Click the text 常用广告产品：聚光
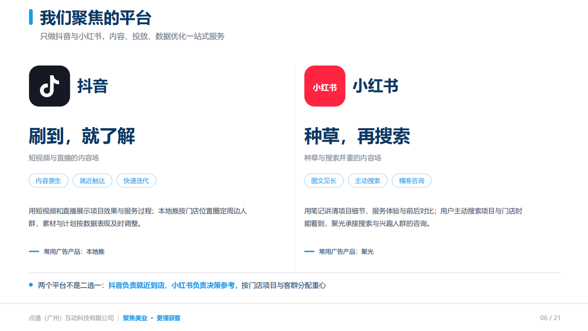The height and width of the screenshot is (331, 588). pyautogui.click(x=346, y=252)
